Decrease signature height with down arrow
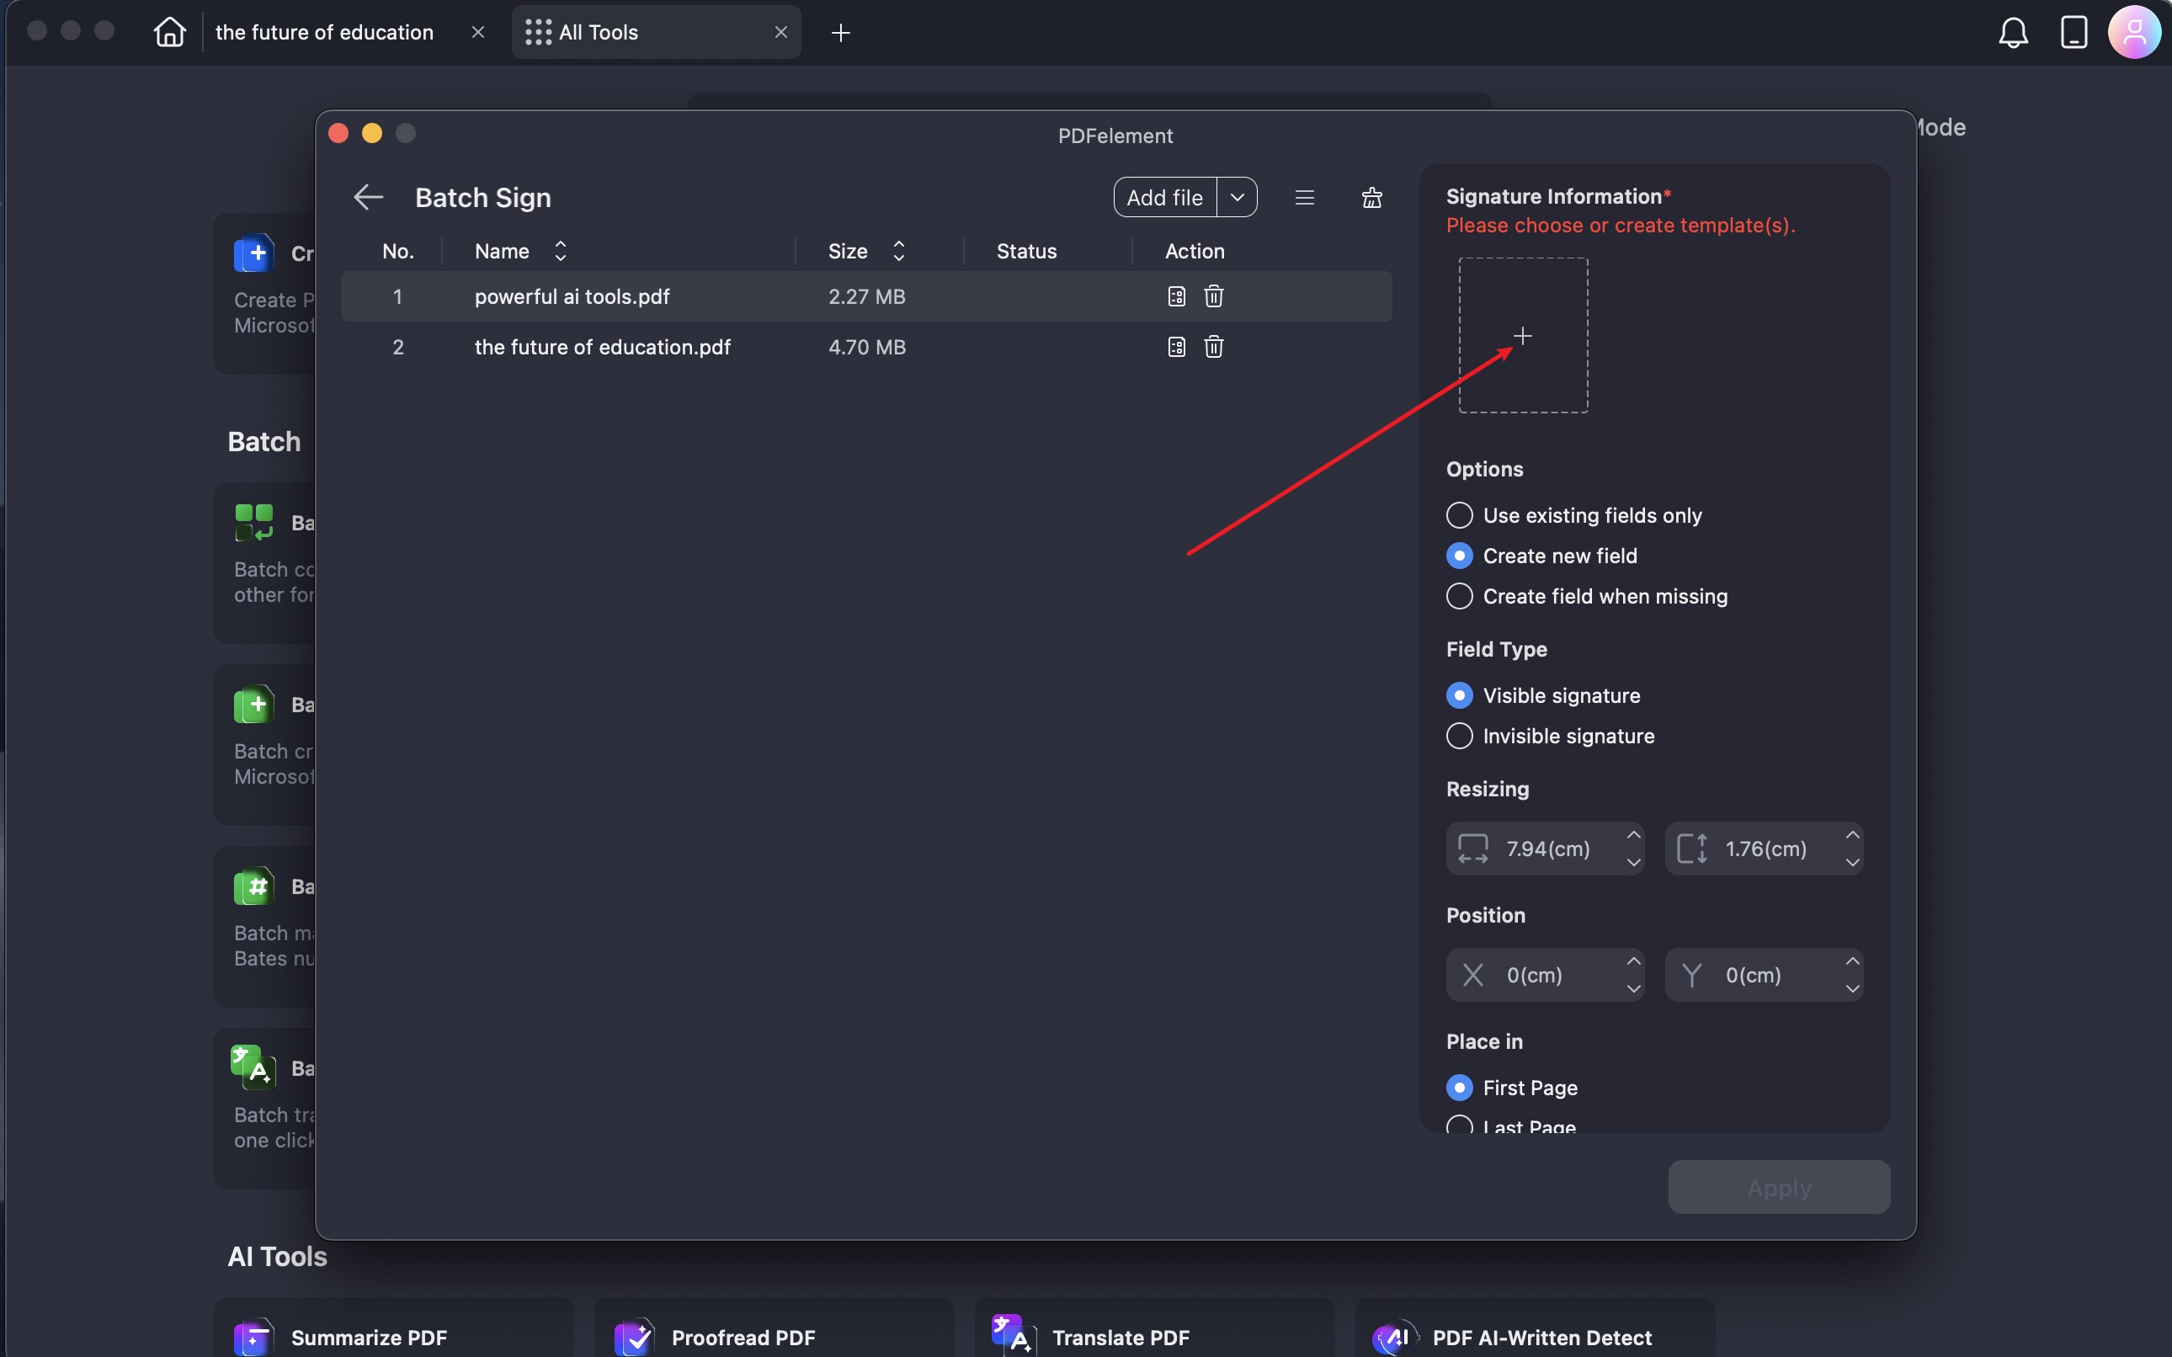 [1852, 863]
